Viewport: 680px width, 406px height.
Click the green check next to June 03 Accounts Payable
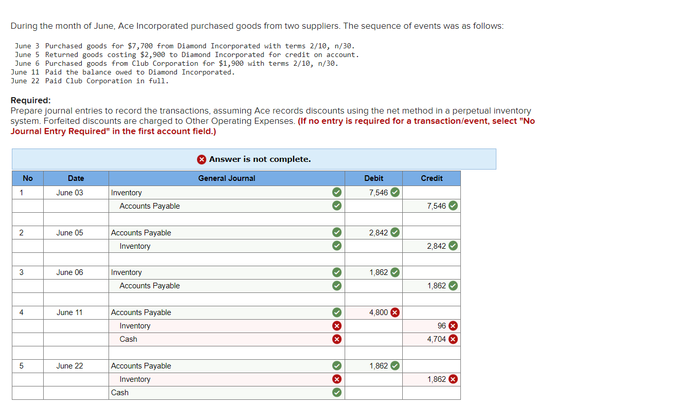(x=336, y=206)
